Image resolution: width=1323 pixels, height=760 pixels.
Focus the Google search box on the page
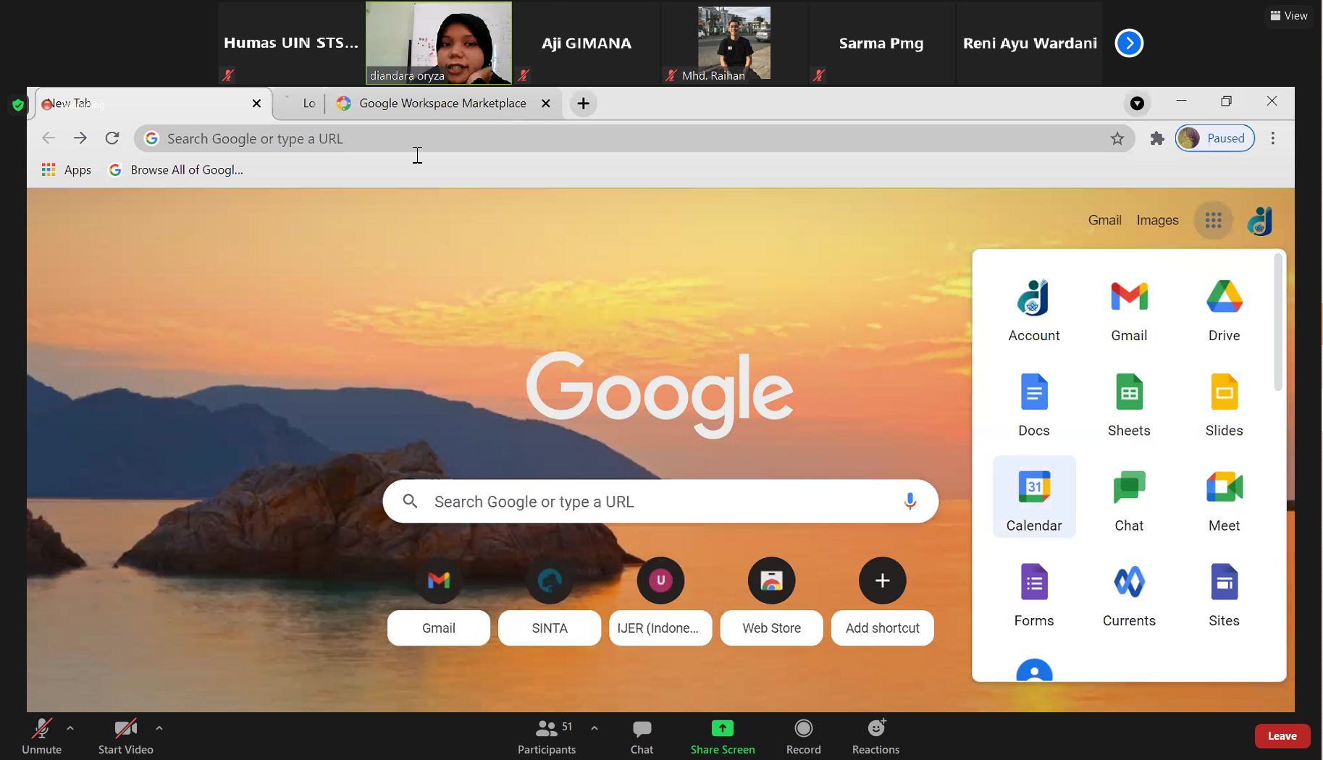tap(660, 501)
